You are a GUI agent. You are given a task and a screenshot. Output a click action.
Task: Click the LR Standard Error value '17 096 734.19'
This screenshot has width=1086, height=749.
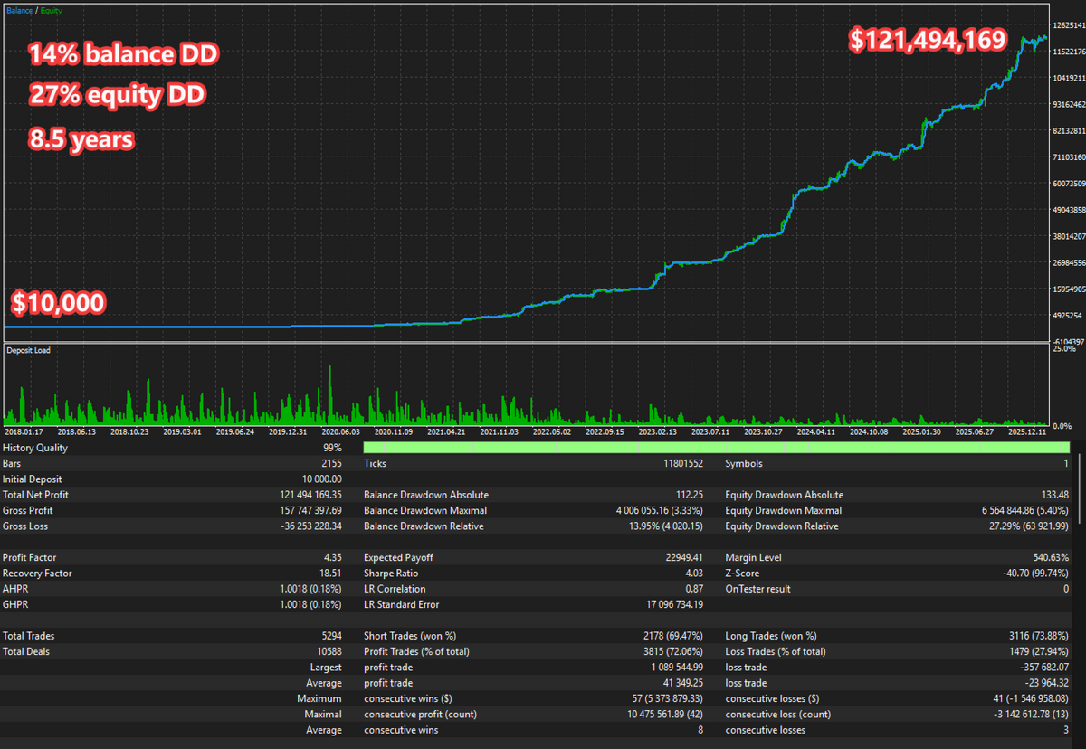tap(675, 604)
